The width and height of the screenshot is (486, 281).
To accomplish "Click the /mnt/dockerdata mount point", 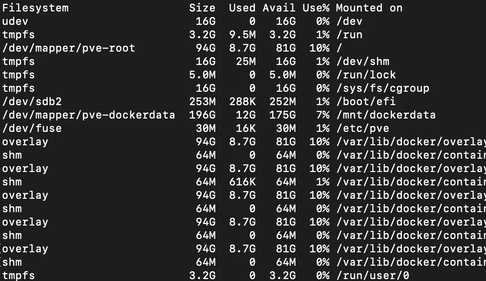I will coord(386,115).
